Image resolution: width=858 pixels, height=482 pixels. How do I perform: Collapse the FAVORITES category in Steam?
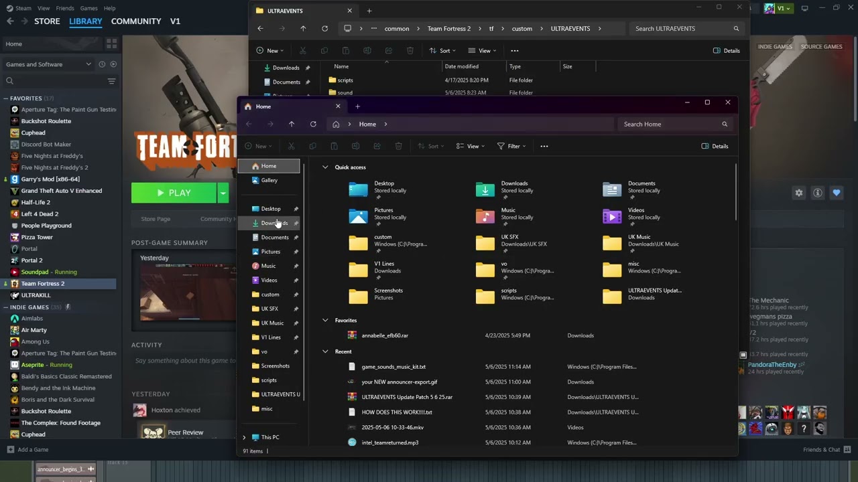click(x=6, y=98)
